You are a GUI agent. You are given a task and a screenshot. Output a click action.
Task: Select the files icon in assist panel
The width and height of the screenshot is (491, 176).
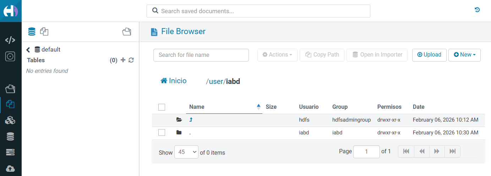[44, 32]
